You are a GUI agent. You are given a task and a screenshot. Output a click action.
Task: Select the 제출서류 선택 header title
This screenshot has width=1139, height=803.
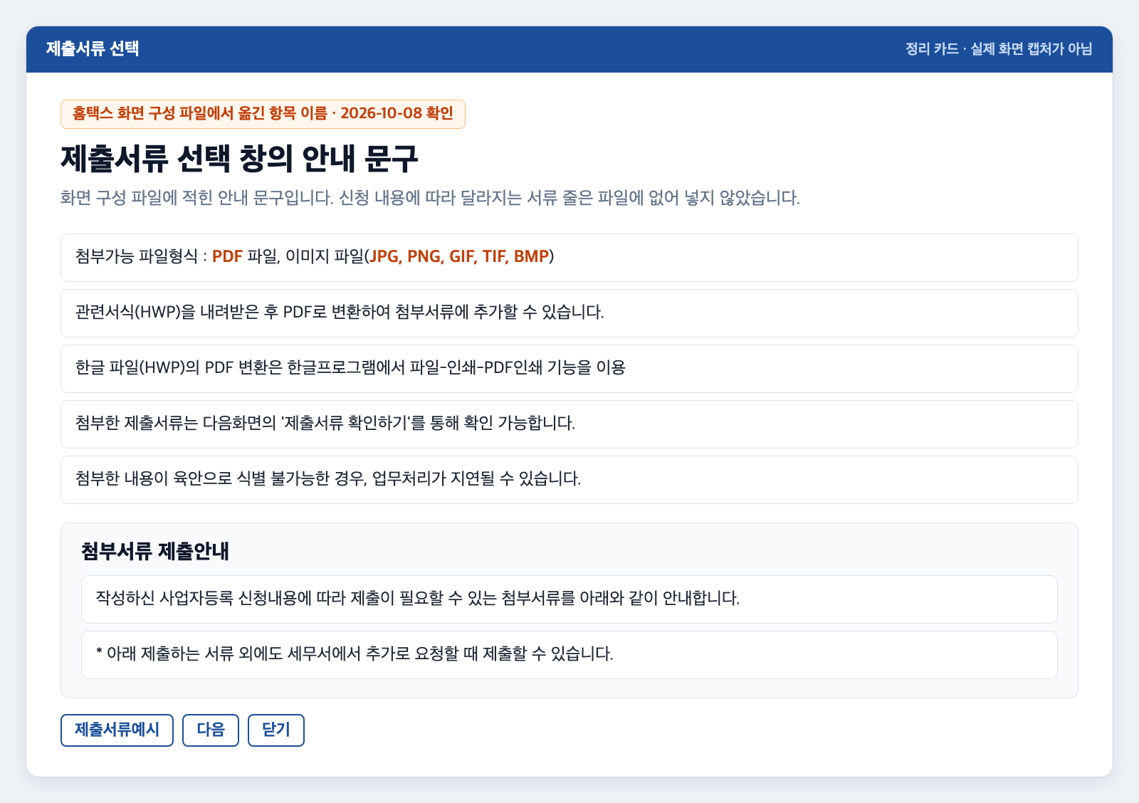coord(93,49)
